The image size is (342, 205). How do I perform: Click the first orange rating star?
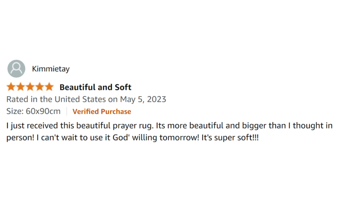tap(11, 87)
